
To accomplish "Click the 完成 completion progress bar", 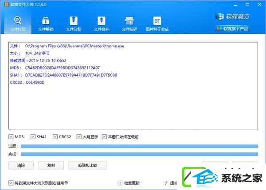I will [x=140, y=154].
